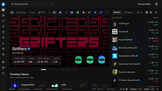162x91 pixels.
Task: Click the Networks footer button
Action: click(38, 89)
